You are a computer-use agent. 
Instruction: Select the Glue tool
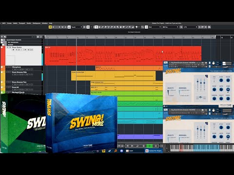(x=112, y=27)
